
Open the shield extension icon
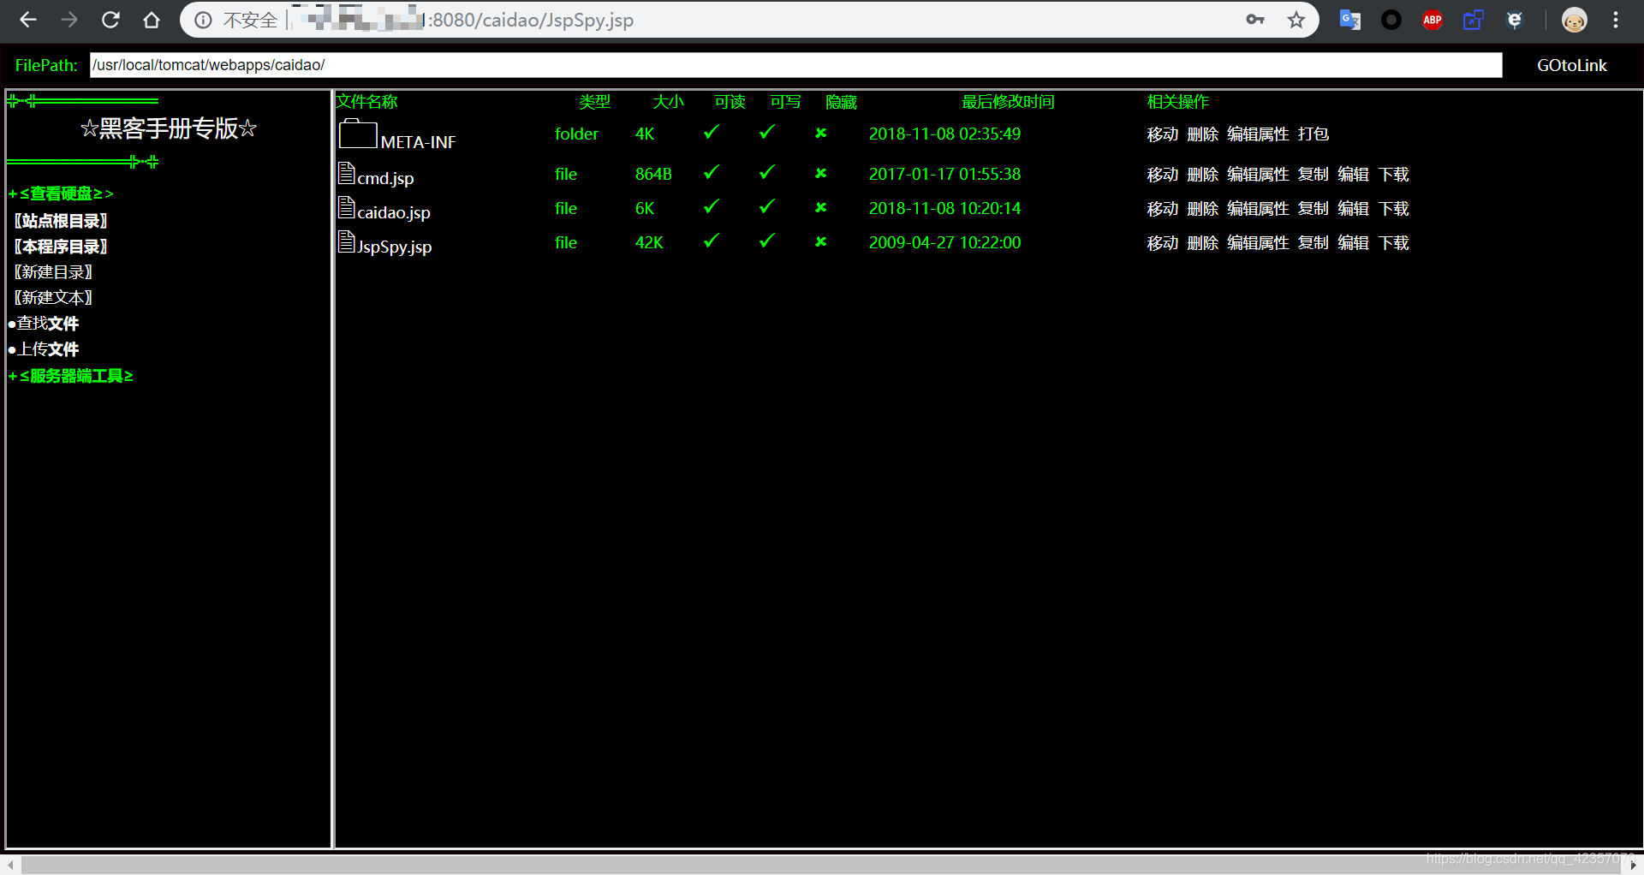pos(1515,20)
